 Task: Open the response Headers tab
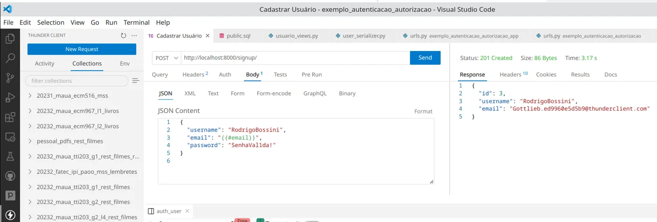pos(513,74)
